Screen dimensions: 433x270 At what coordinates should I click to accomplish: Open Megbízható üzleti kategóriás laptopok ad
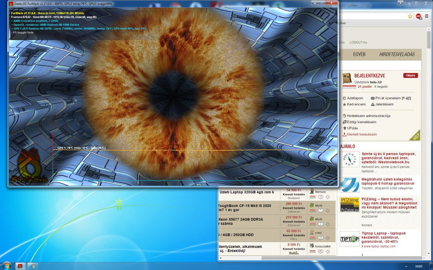click(388, 181)
